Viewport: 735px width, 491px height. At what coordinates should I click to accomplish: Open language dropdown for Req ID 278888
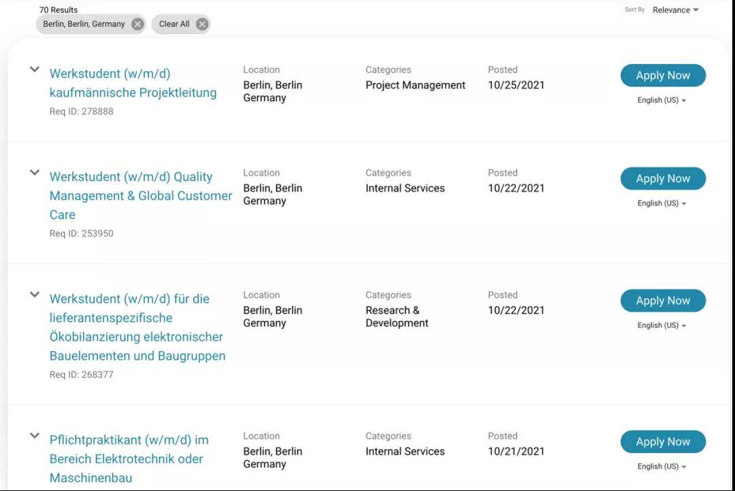661,100
